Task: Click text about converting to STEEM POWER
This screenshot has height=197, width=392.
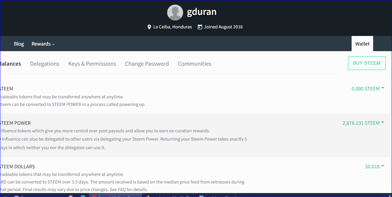Action: point(73,105)
